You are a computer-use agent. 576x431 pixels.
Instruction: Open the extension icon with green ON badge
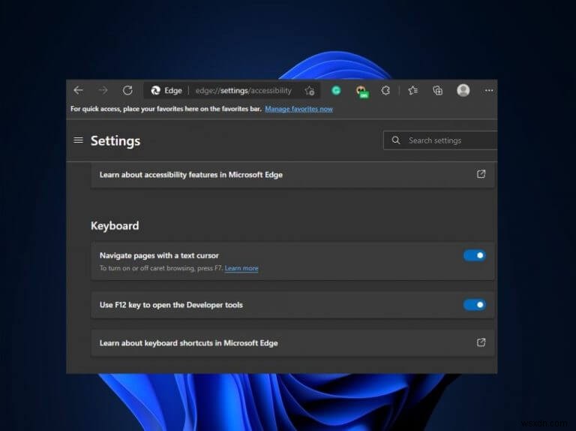(x=361, y=91)
